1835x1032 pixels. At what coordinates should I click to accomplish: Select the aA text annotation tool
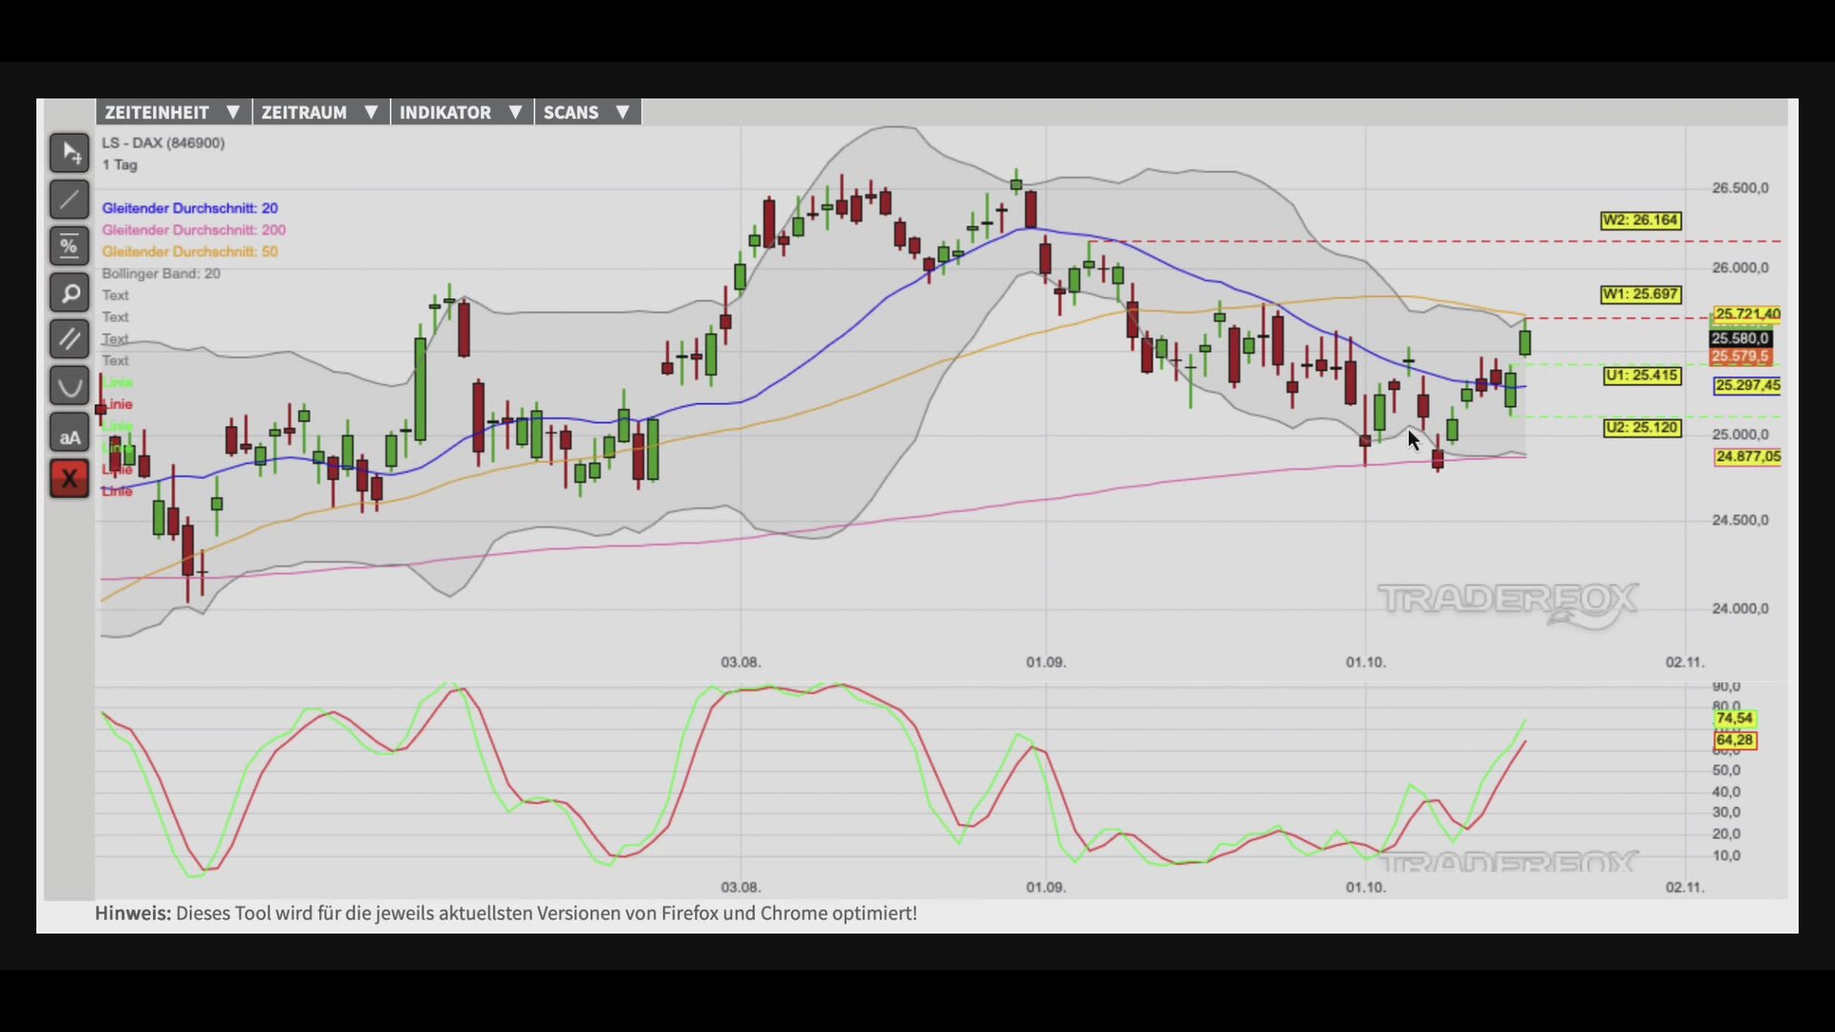point(70,433)
